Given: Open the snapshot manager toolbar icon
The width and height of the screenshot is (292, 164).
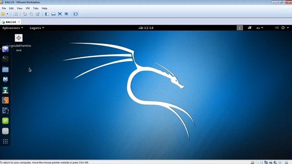Looking at the screenshot, I should tap(37, 14).
